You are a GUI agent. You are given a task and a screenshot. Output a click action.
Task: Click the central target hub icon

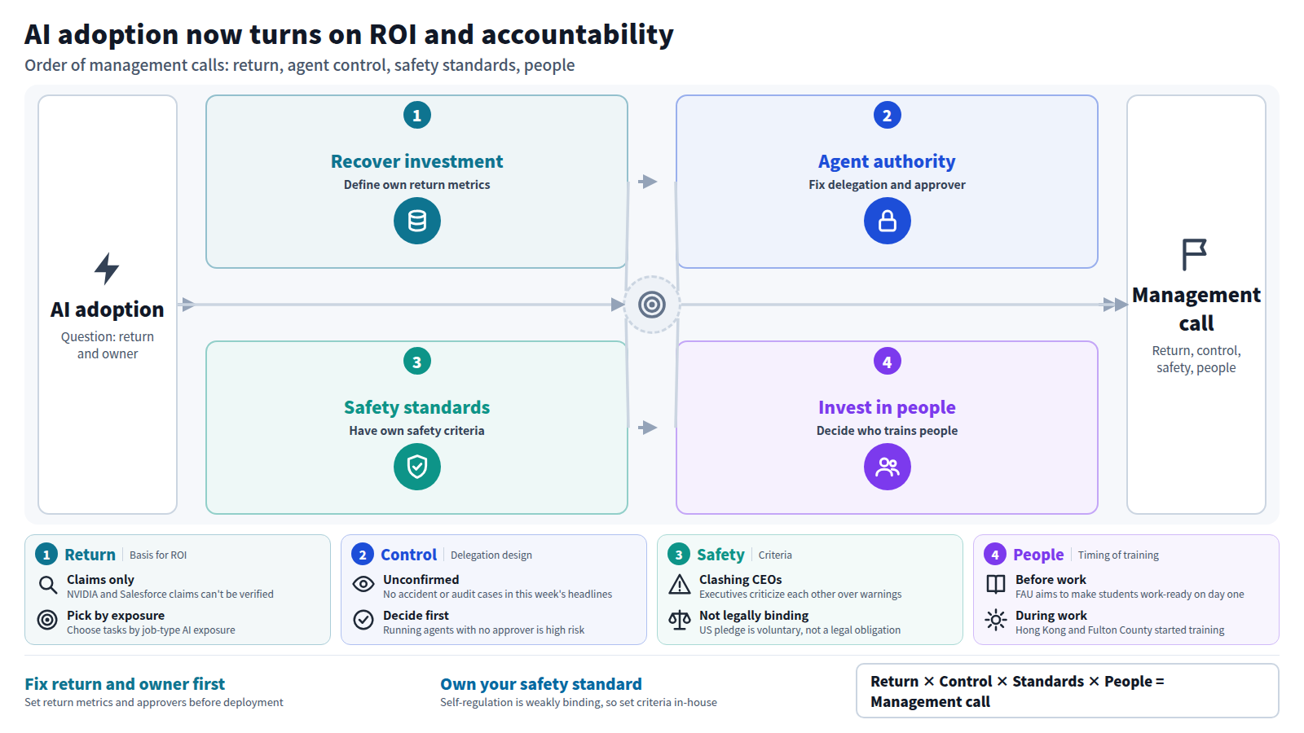[x=652, y=305]
